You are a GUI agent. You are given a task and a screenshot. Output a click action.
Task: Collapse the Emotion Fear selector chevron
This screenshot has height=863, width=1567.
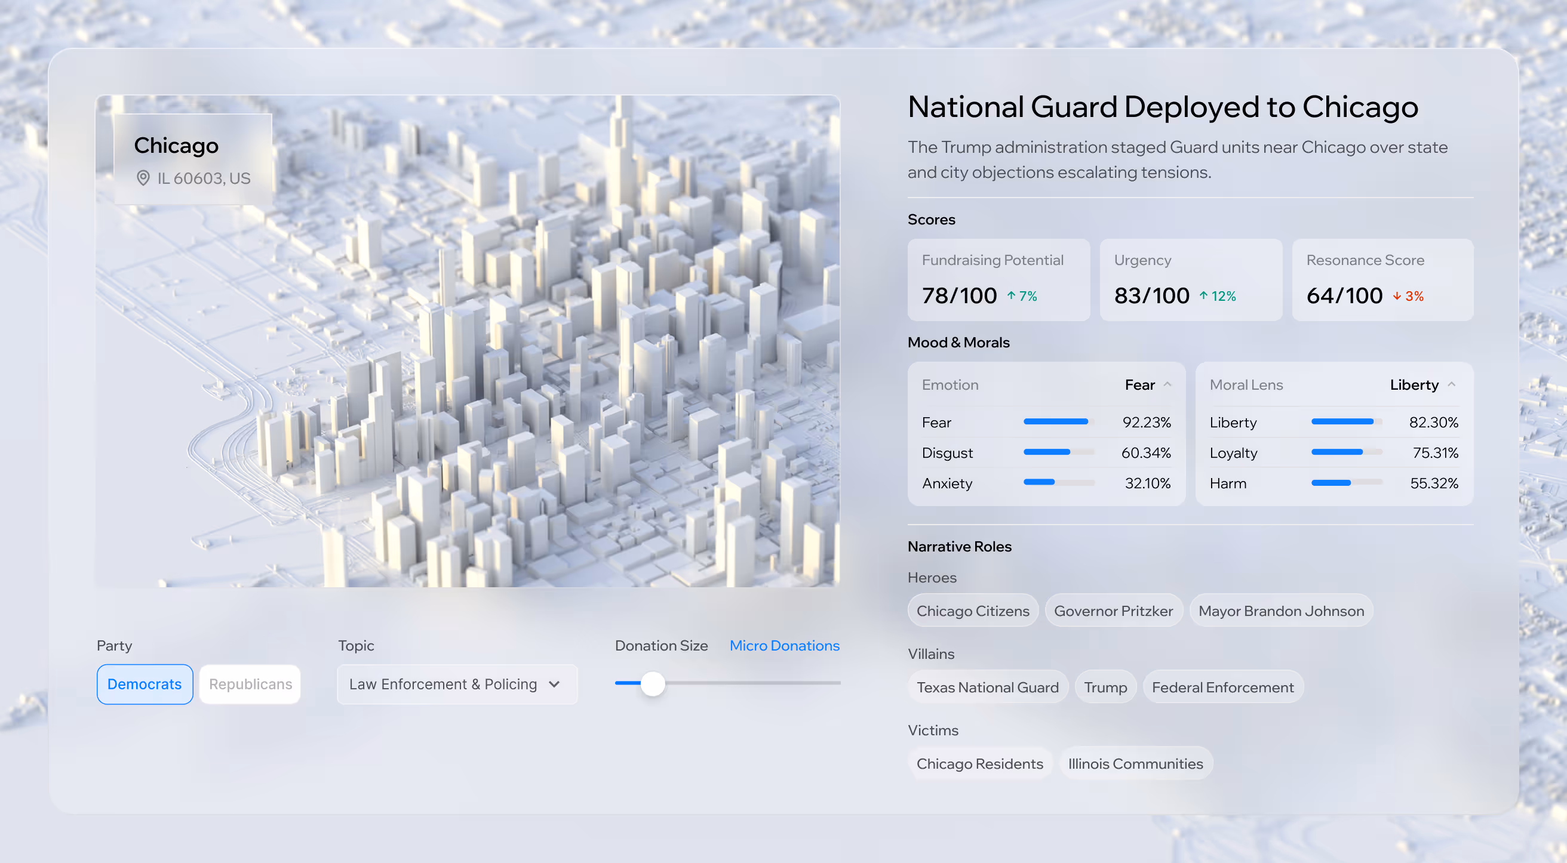point(1167,385)
